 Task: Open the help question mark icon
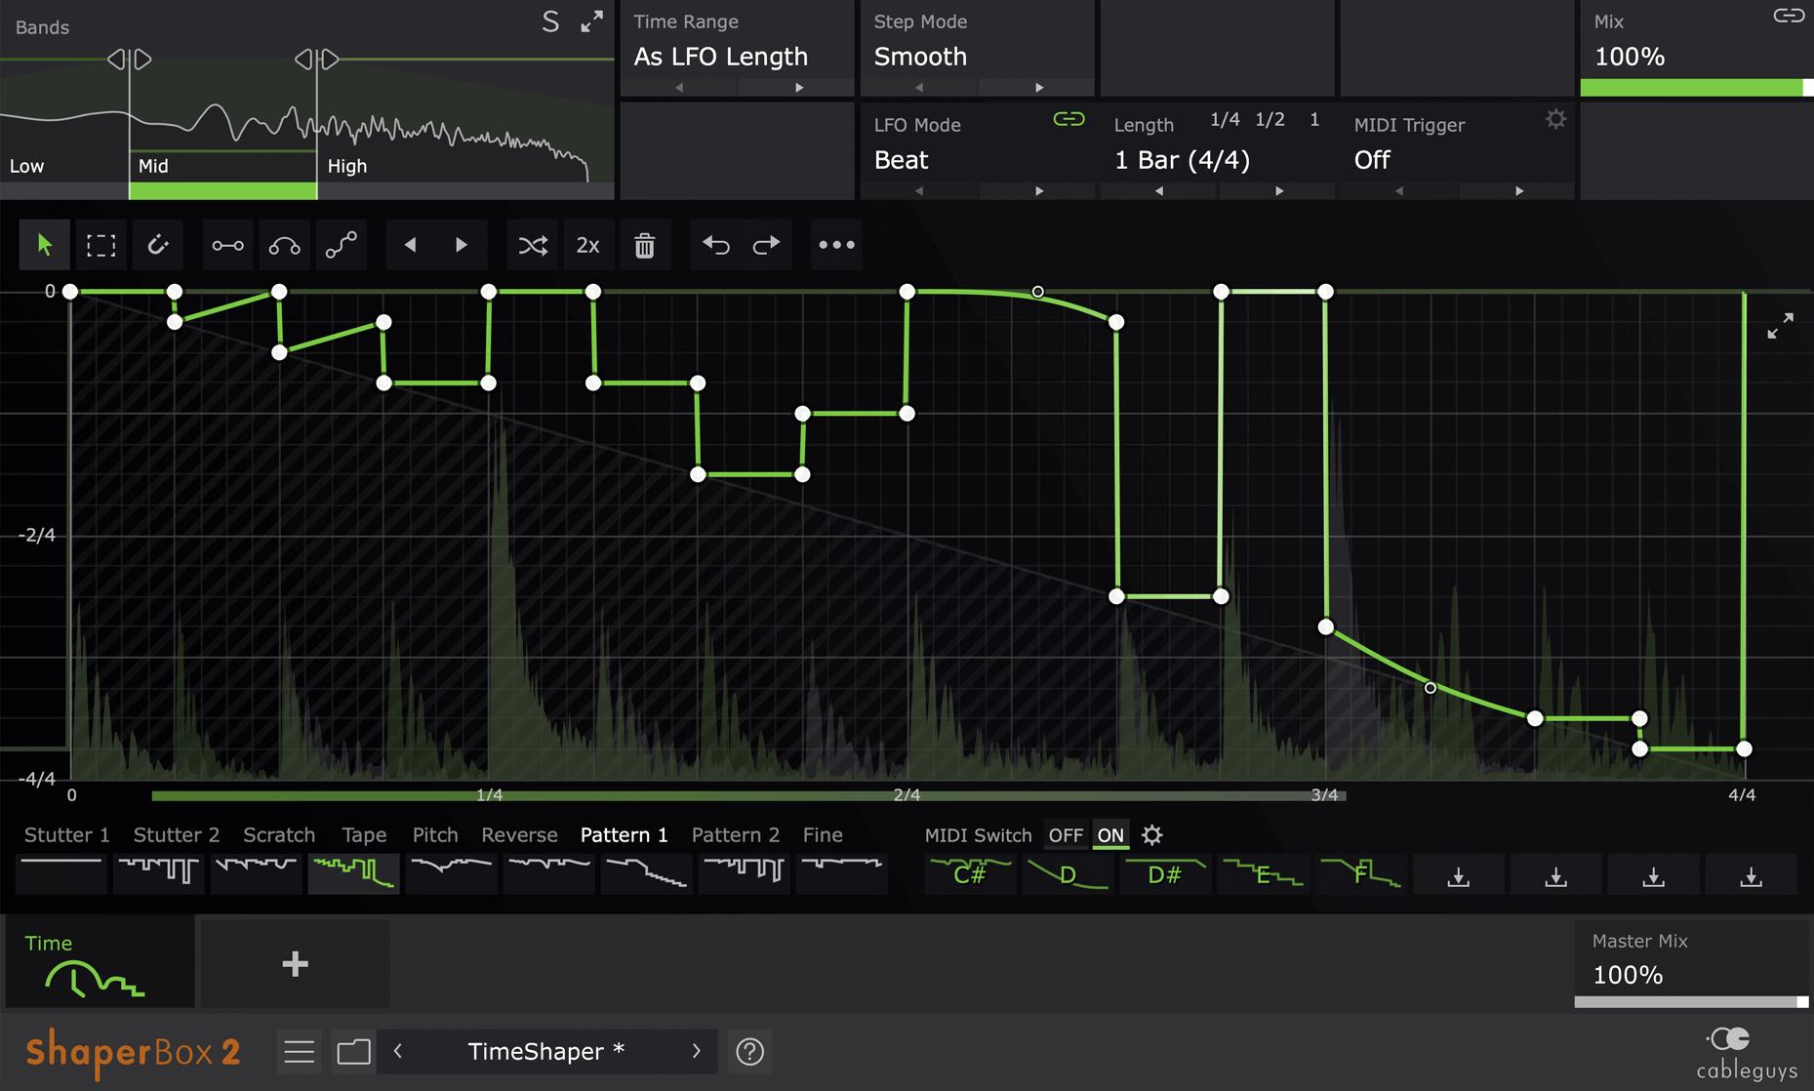749,1051
